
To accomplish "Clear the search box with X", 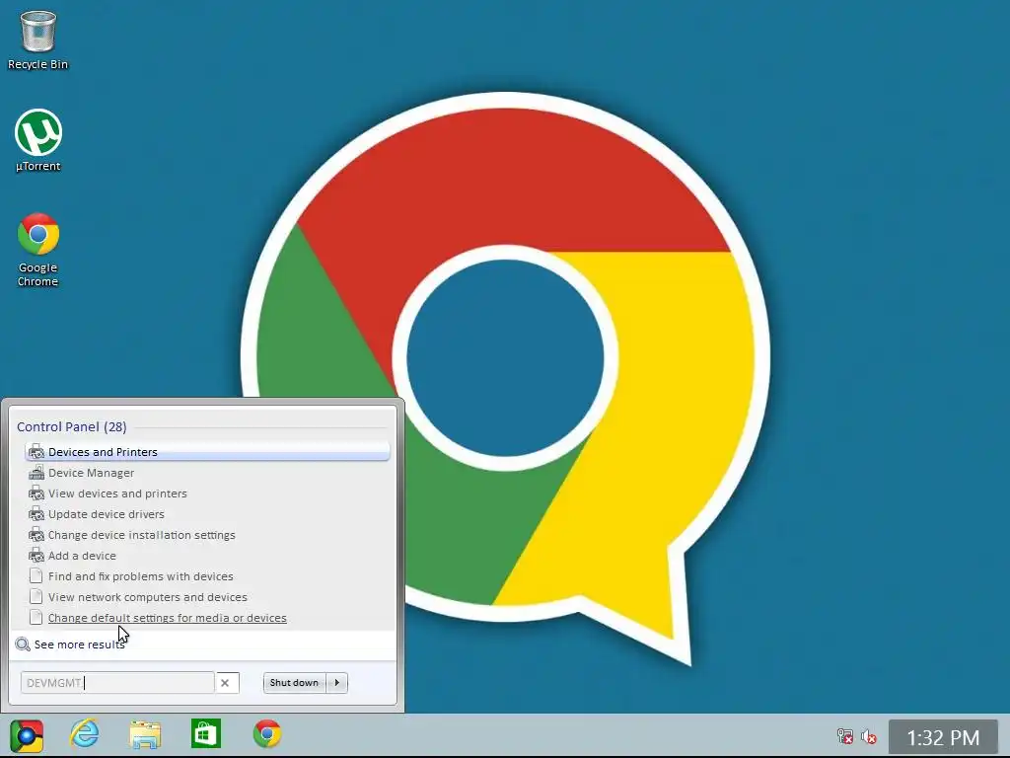I will pos(225,683).
